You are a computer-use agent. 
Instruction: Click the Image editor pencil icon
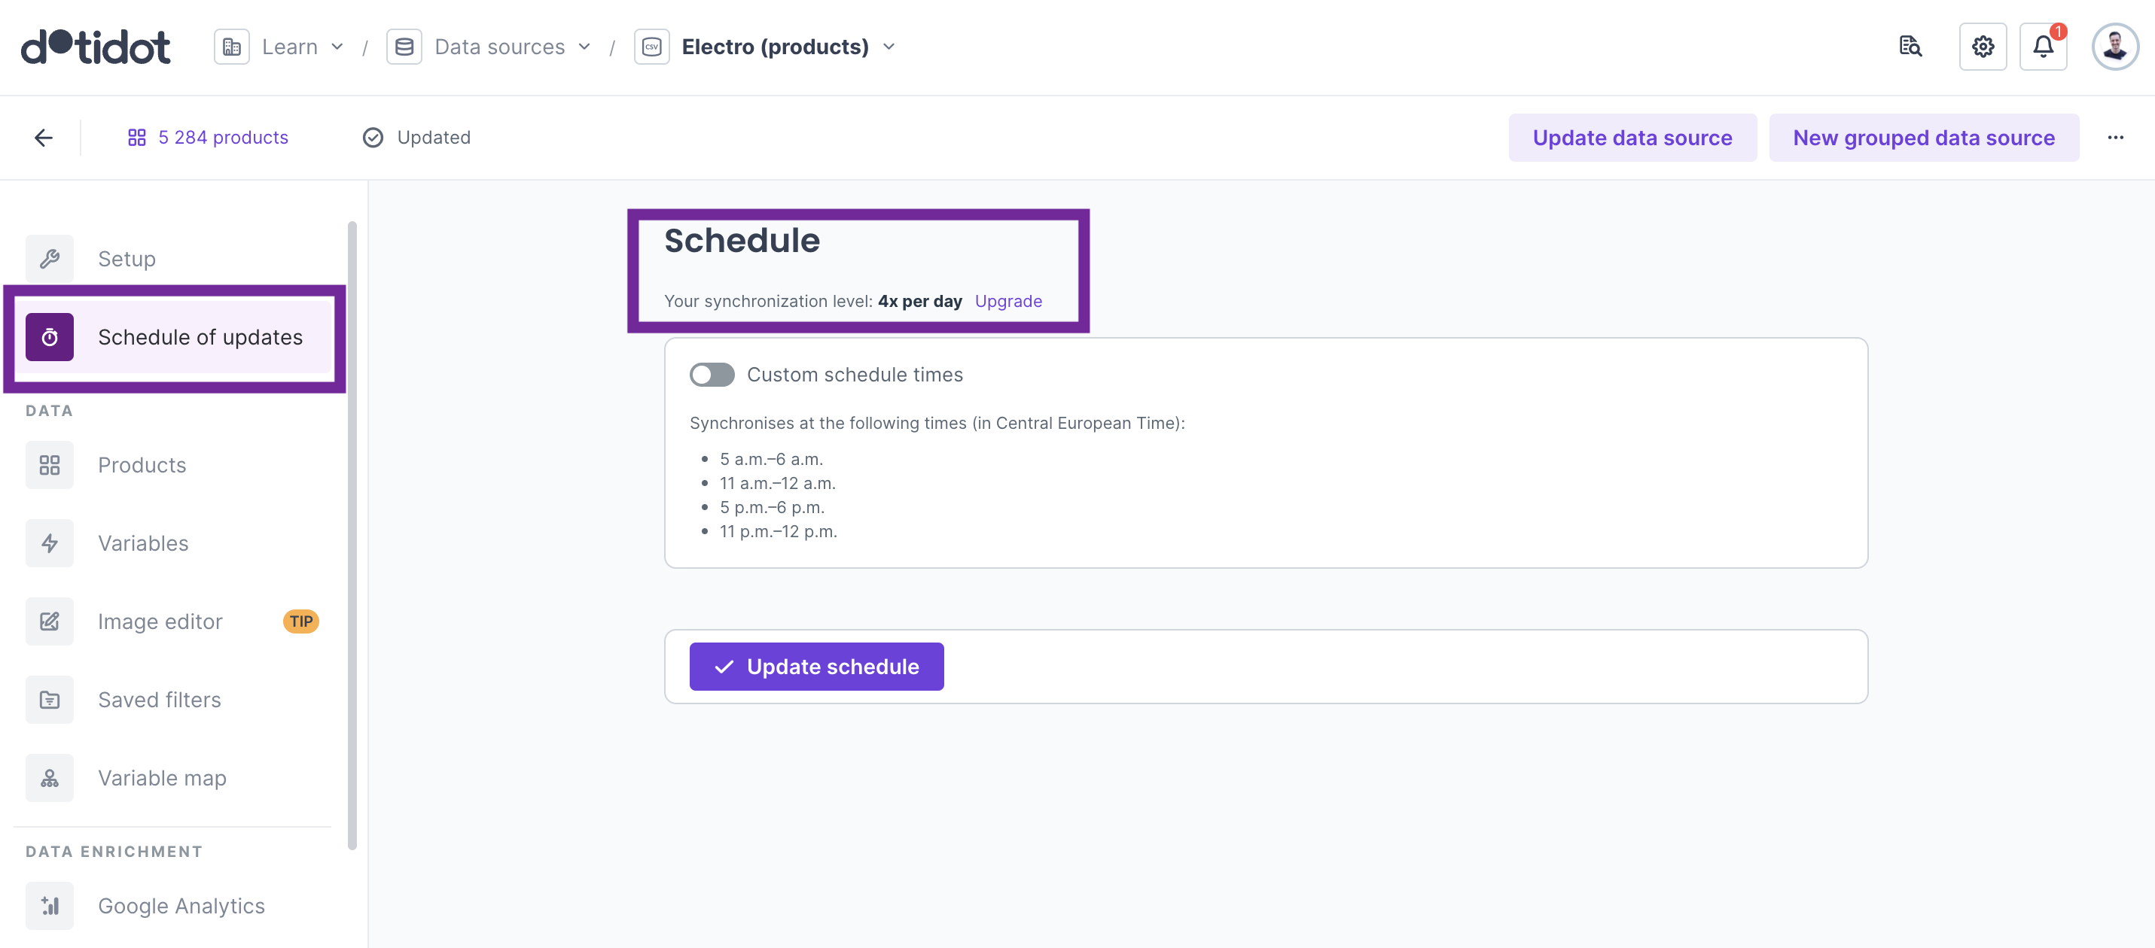(x=50, y=621)
